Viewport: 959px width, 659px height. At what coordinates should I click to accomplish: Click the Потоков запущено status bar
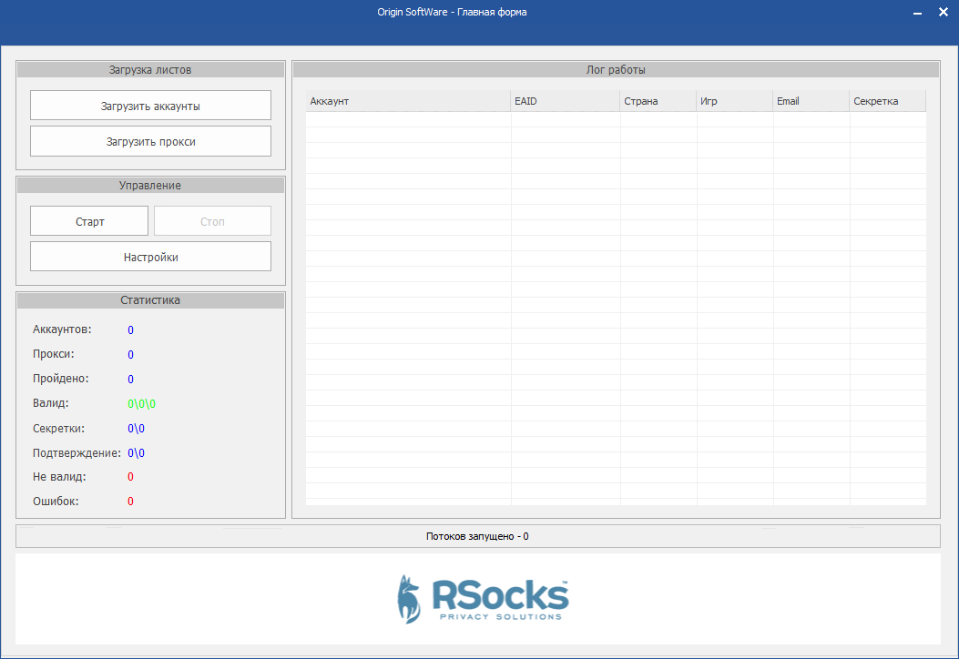point(477,536)
